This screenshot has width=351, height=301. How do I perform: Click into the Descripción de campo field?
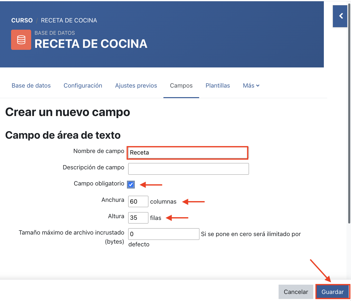tap(189, 169)
